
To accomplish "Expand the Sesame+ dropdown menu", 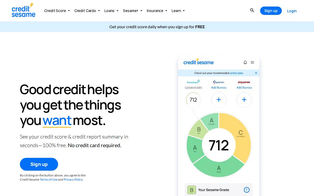I will [x=133, y=11].
